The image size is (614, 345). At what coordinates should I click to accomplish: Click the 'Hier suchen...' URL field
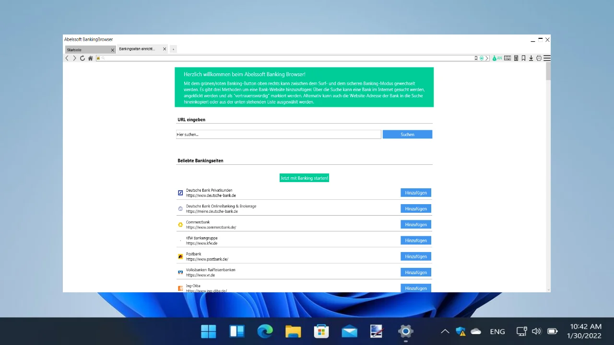[278, 135]
